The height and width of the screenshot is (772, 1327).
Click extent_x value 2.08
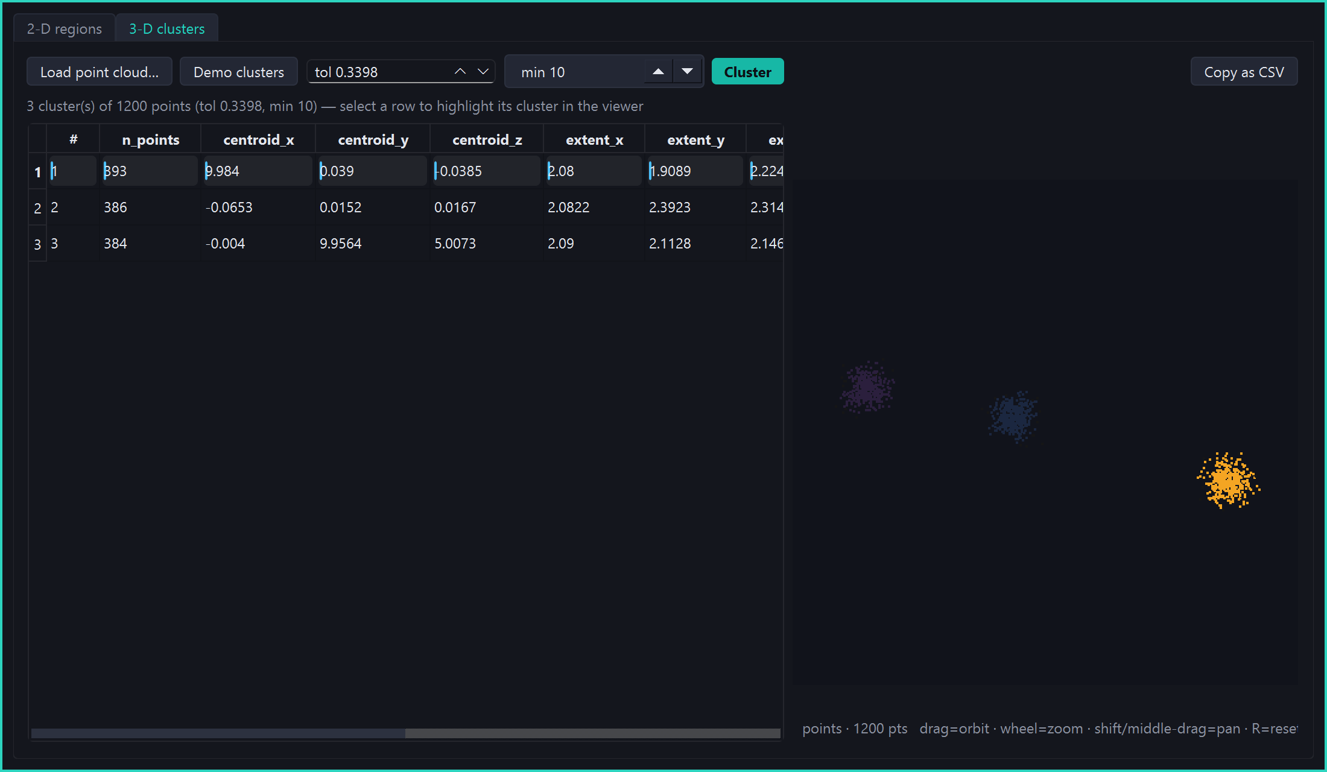594,171
